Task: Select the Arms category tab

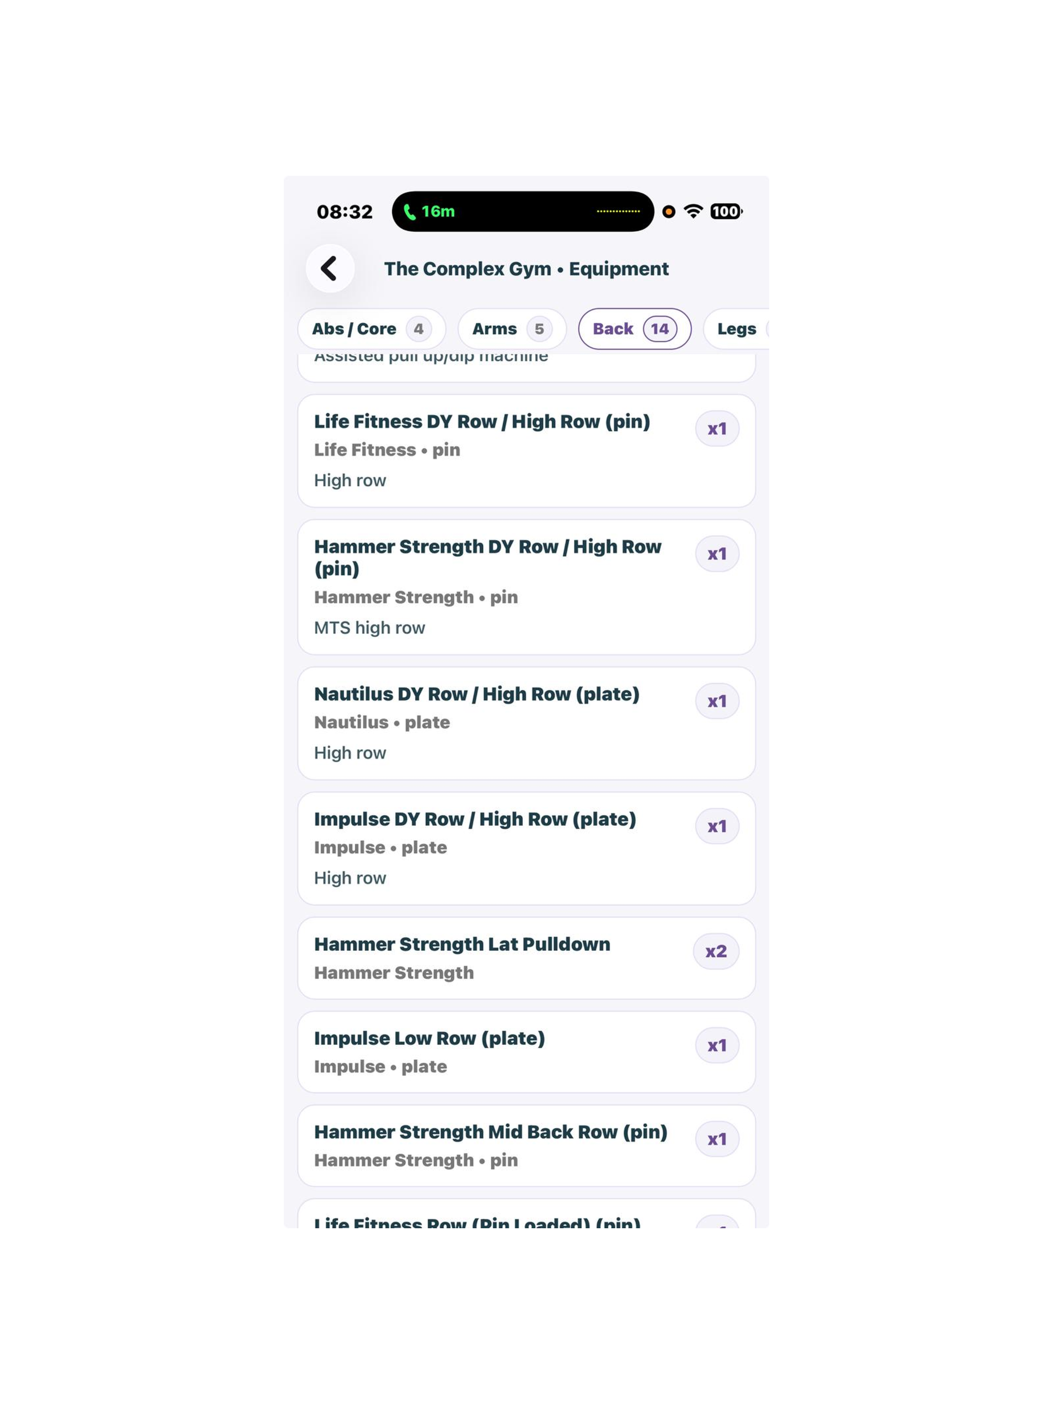Action: point(512,329)
